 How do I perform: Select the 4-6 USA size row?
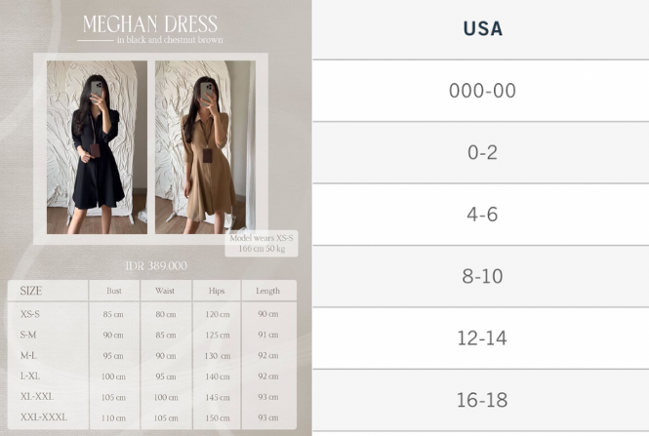[x=482, y=215]
